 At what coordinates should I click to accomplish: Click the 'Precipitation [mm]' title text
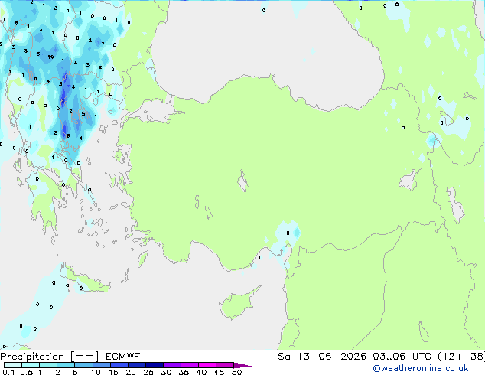click(x=50, y=357)
